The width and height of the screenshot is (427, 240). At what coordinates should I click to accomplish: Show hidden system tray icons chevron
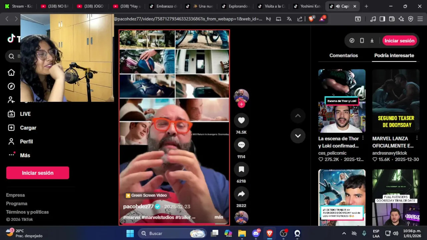coord(344,233)
